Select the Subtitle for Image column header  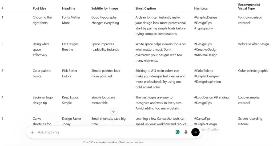point(105,8)
